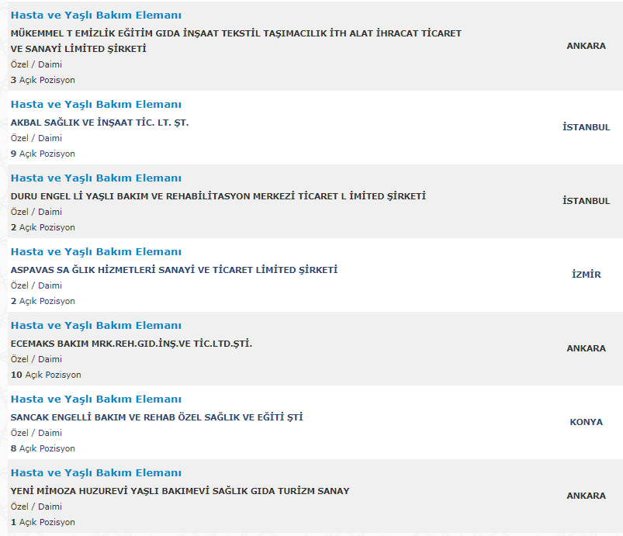Viewport: 623px width, 536px height.
Task: Open the job title link above ASPAVAS SAĞLIK
Action: (x=95, y=252)
